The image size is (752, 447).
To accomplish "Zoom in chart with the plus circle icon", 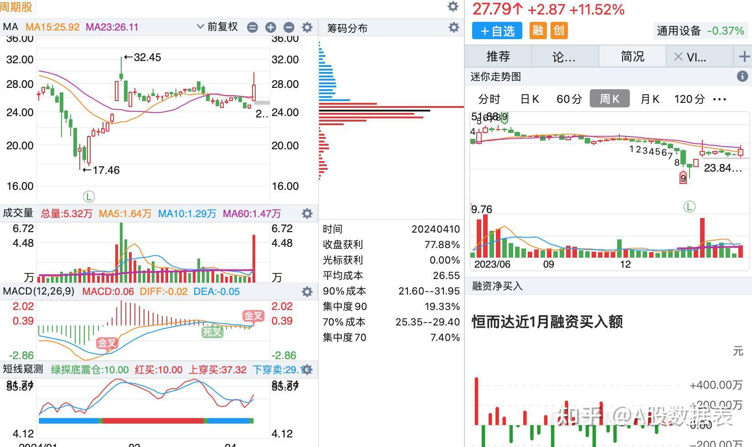I will [x=271, y=27].
